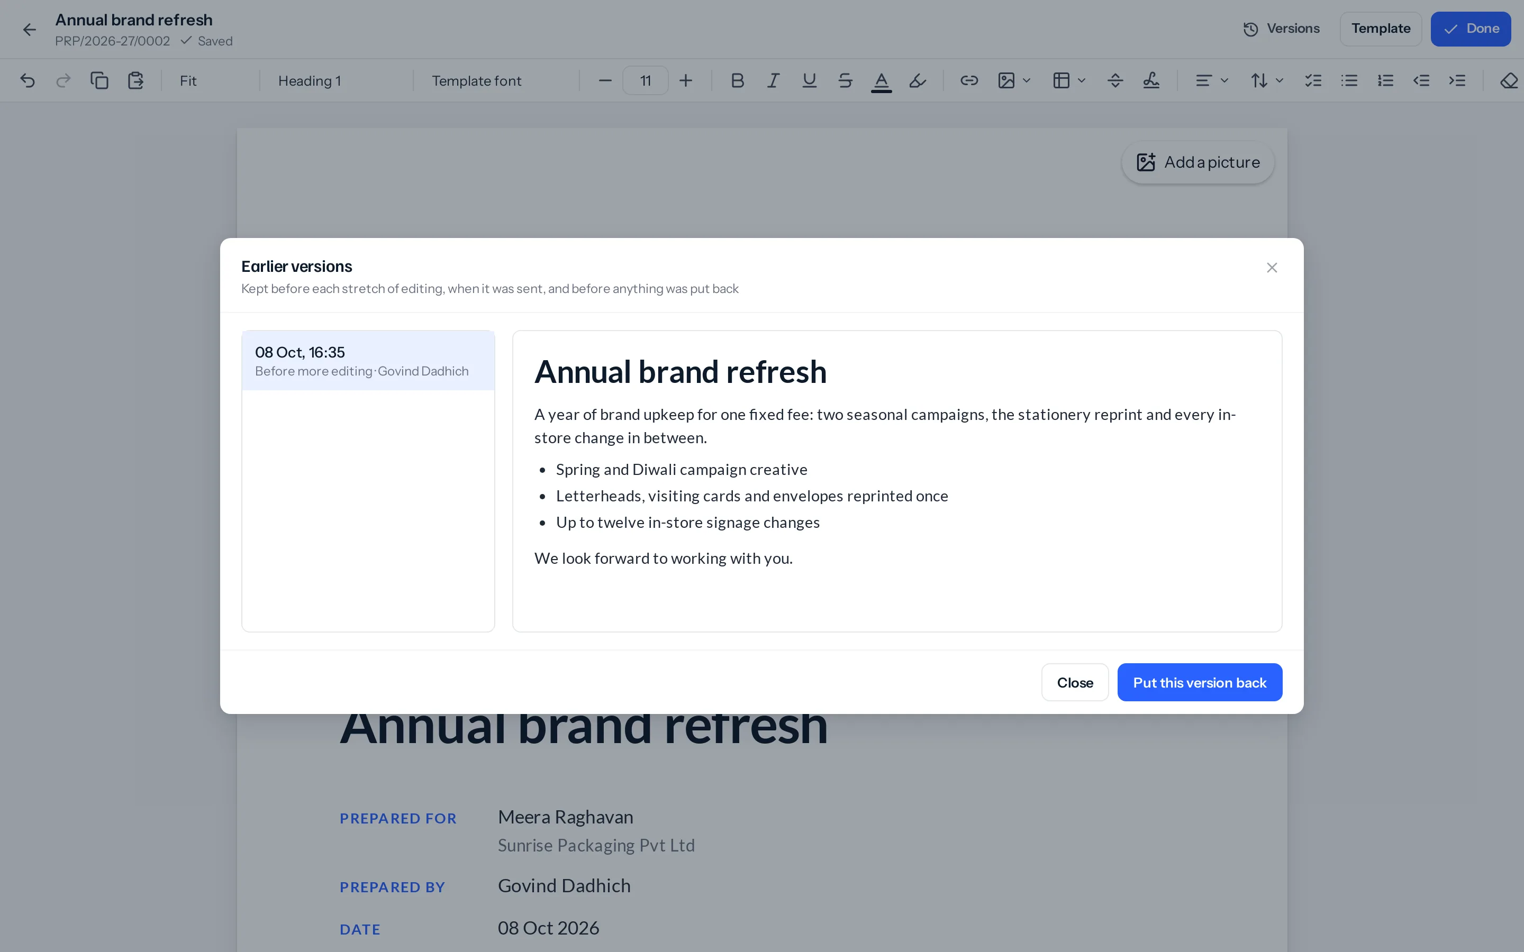Click the copy icon in toolbar
Screen dimensions: 1524x952
pos(99,80)
